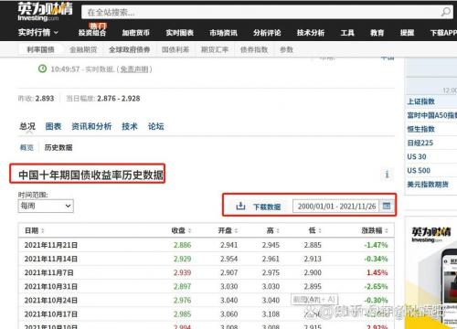Image resolution: width=457 pixels, height=329 pixels.
Task: Open the 投资组合 menu
Action: [92, 33]
